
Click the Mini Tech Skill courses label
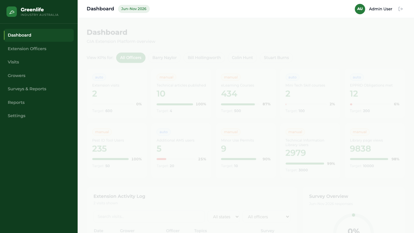(x=305, y=85)
